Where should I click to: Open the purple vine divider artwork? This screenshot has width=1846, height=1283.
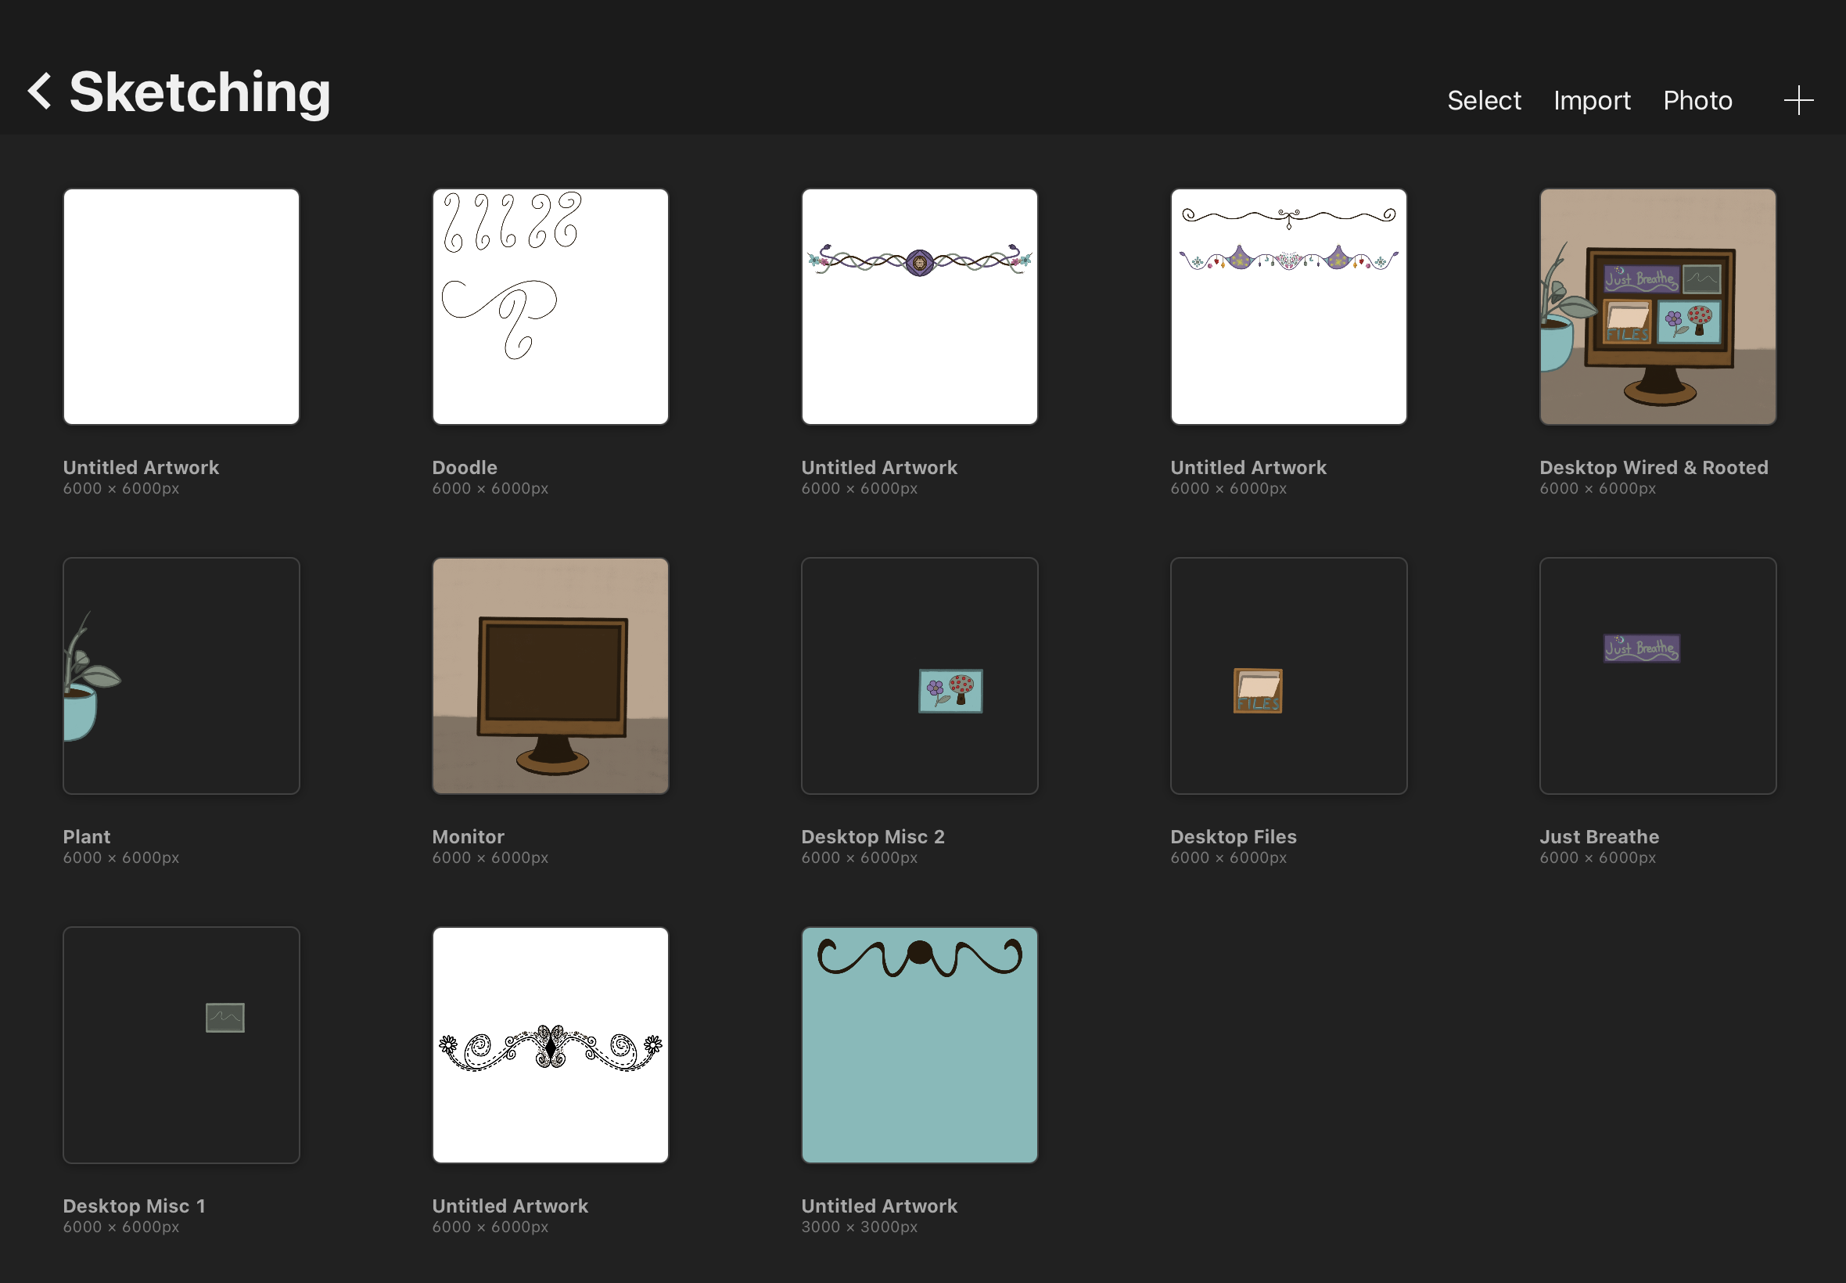tap(918, 307)
